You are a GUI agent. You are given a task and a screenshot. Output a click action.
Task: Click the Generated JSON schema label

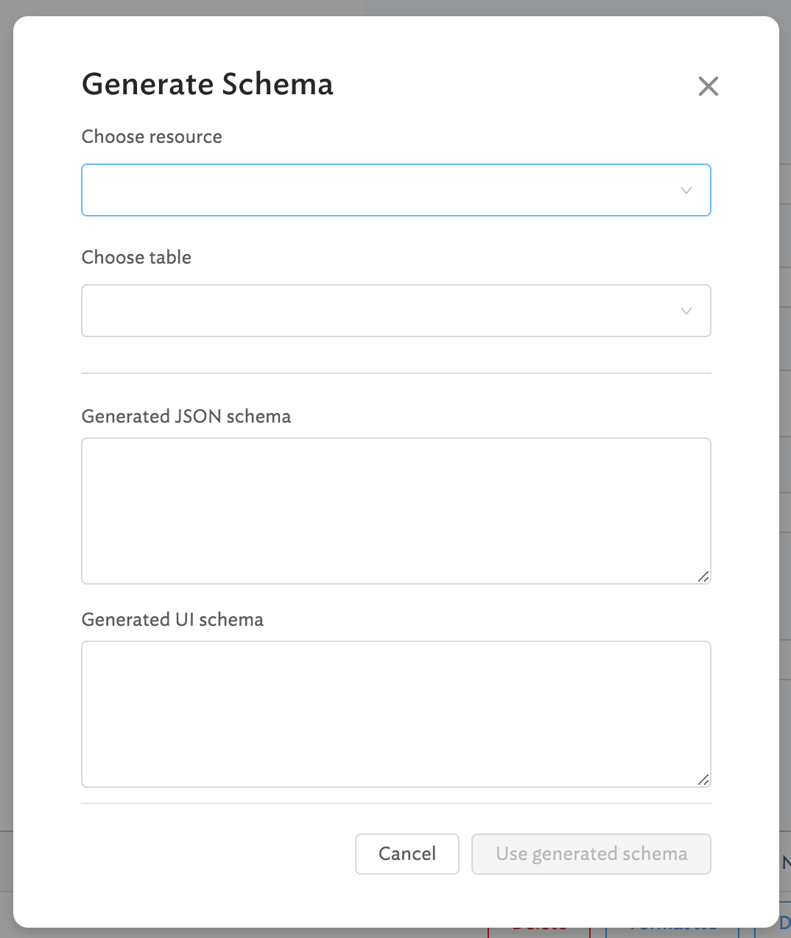[186, 417]
